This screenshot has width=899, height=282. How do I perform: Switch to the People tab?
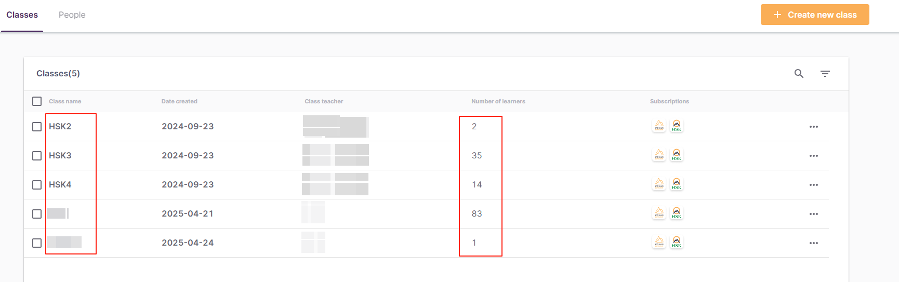(x=72, y=15)
